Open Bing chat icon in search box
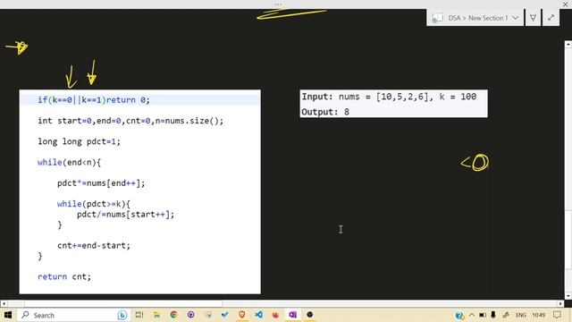The height and width of the screenshot is (322, 572). coord(122,315)
